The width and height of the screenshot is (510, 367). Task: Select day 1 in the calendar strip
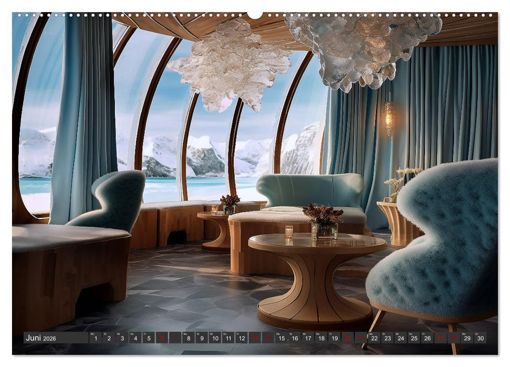[x=95, y=338]
